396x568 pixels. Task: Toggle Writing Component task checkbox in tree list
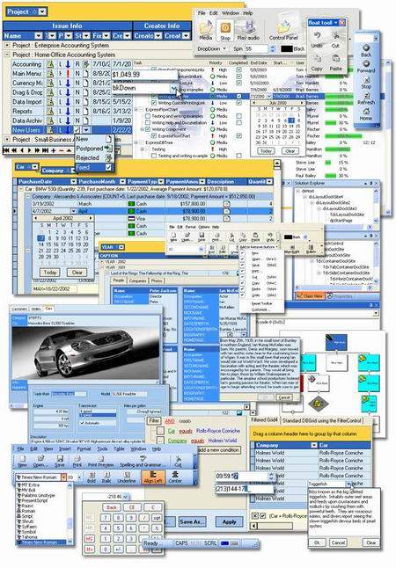click(148, 129)
